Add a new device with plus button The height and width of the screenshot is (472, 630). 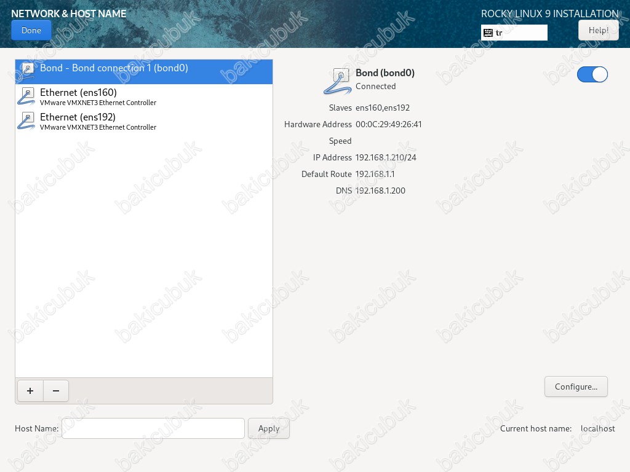(x=30, y=391)
